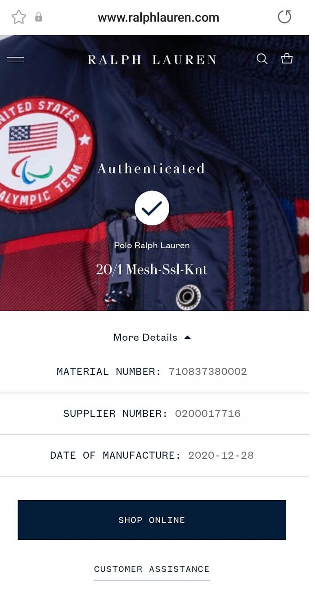The height and width of the screenshot is (602, 315).
Task: Collapse details with the triangle arrow
Action: (188, 337)
